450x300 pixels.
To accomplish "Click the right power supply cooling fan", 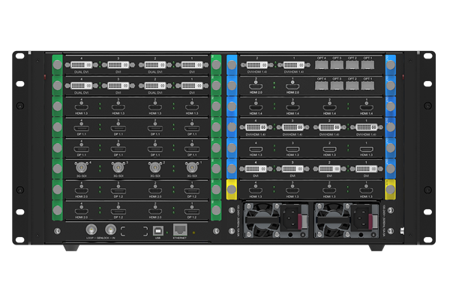I will point(332,220).
